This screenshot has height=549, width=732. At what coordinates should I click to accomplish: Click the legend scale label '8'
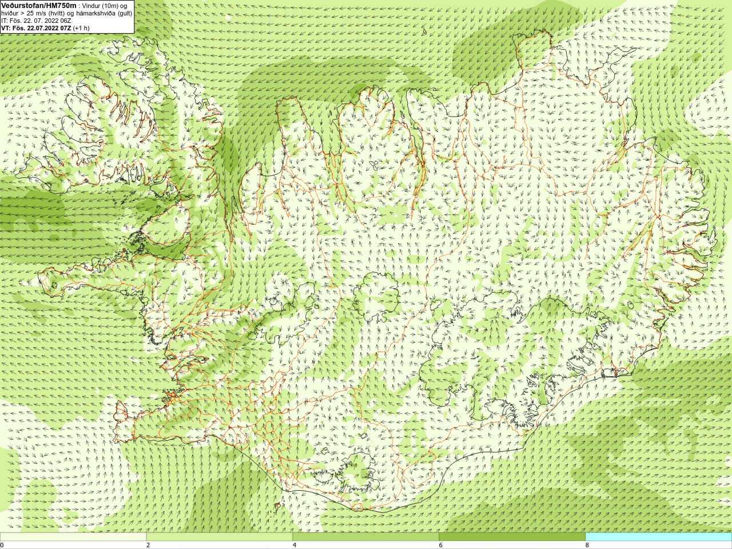click(587, 545)
